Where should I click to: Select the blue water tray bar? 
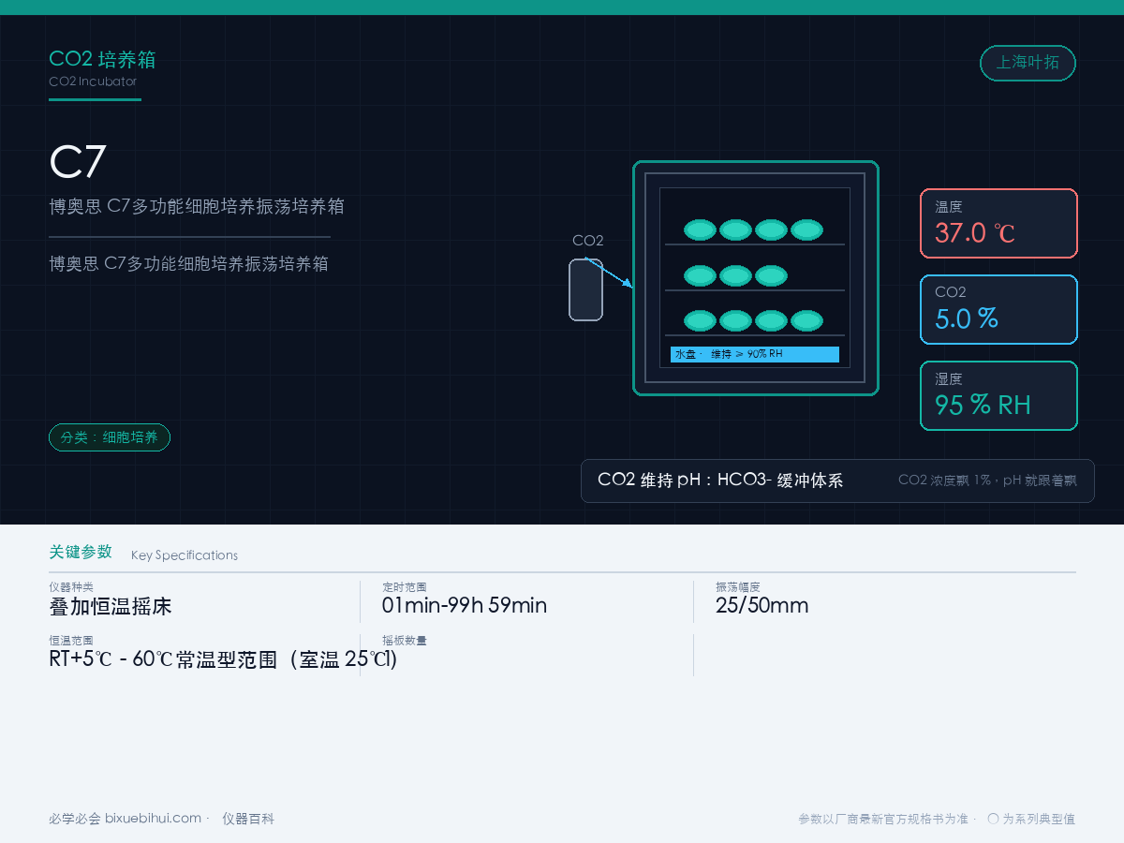755,354
